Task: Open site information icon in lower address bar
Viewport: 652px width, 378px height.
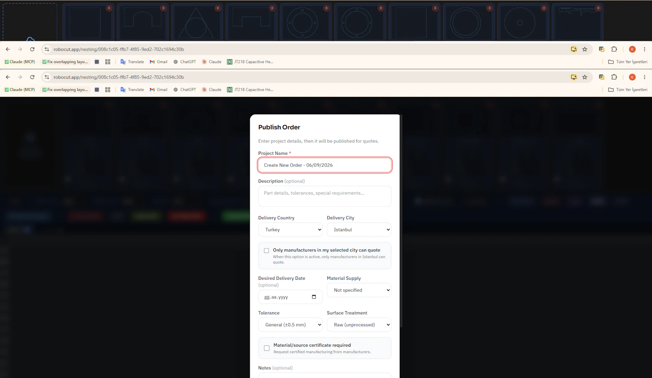Action: coord(47,77)
